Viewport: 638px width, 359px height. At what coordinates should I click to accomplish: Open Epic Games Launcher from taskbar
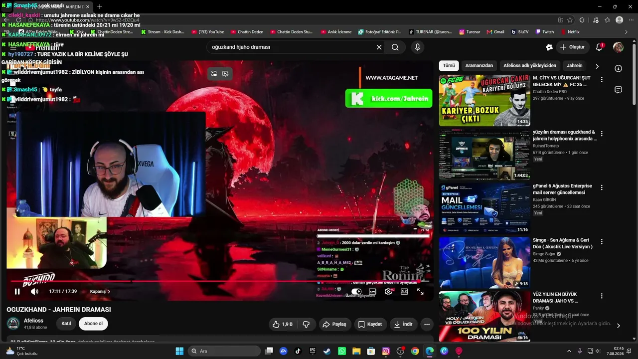pos(313,351)
